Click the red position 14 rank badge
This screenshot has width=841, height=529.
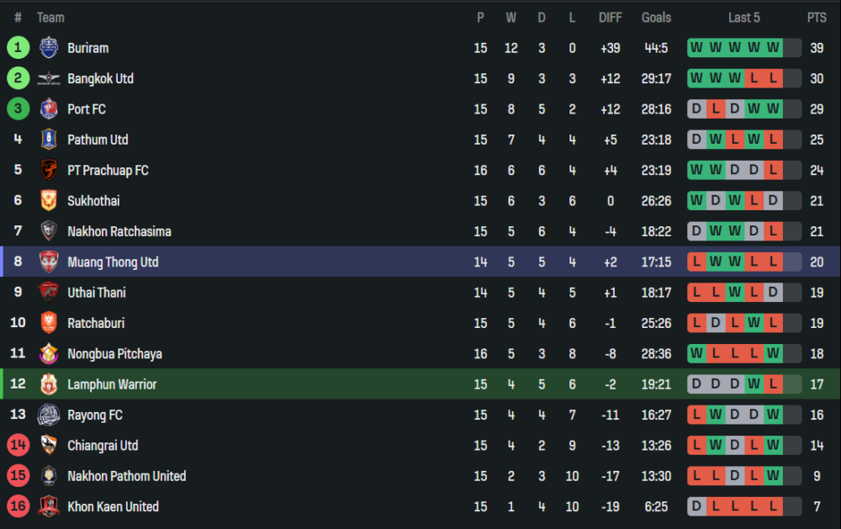18,446
